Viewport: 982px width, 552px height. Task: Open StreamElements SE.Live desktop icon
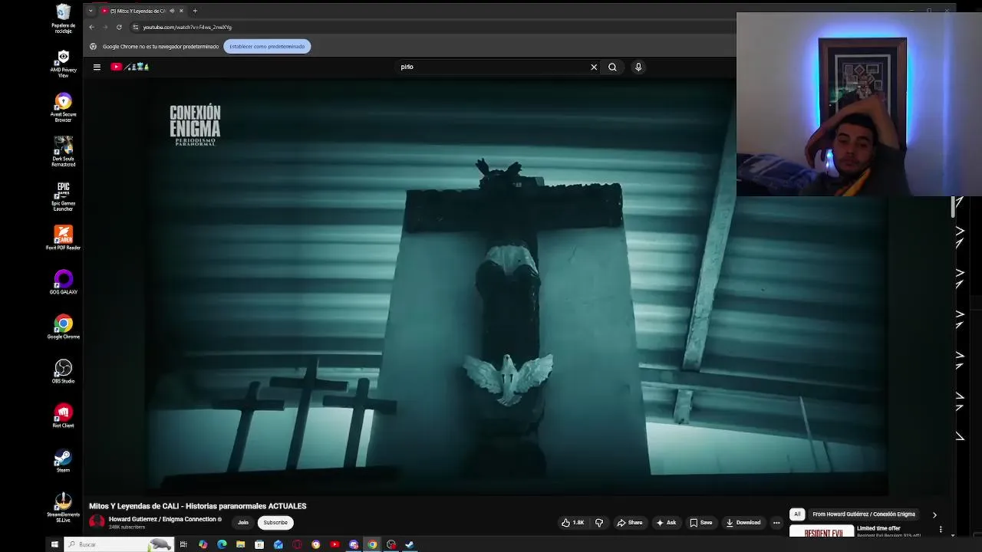point(63,508)
